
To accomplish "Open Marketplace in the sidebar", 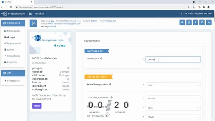I will 12,31.
